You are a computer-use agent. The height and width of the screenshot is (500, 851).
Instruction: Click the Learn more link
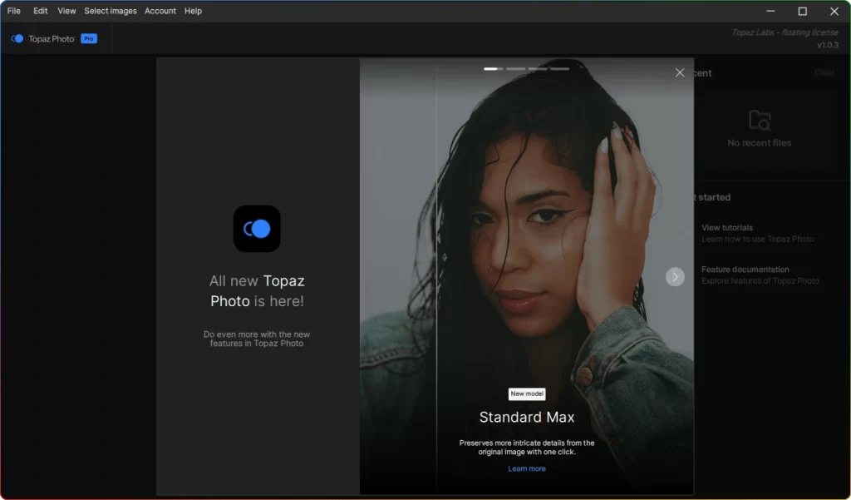527,469
